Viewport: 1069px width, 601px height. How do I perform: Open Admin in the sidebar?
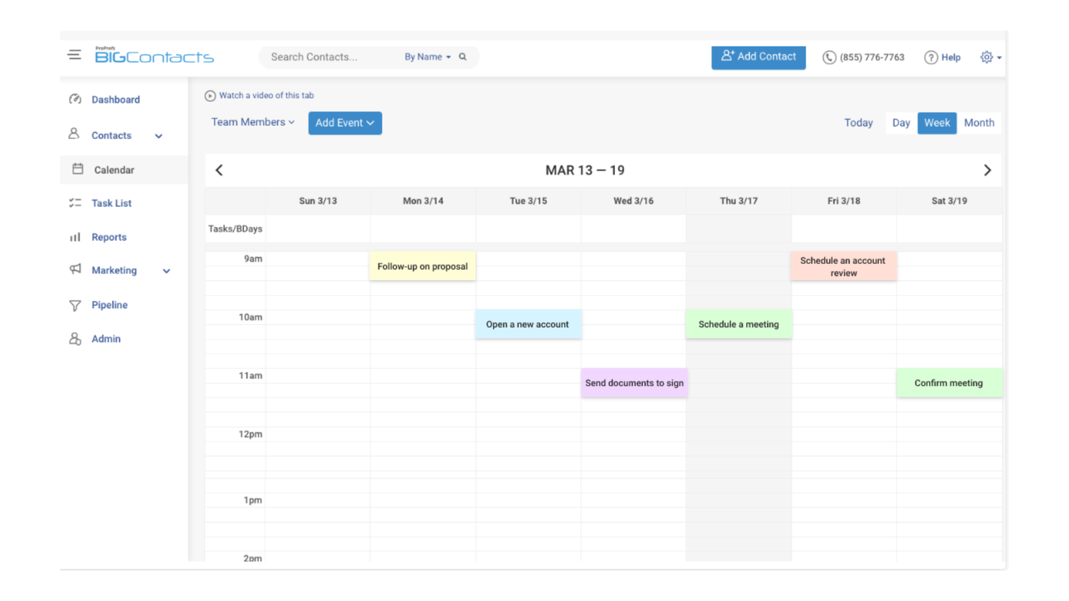(106, 339)
